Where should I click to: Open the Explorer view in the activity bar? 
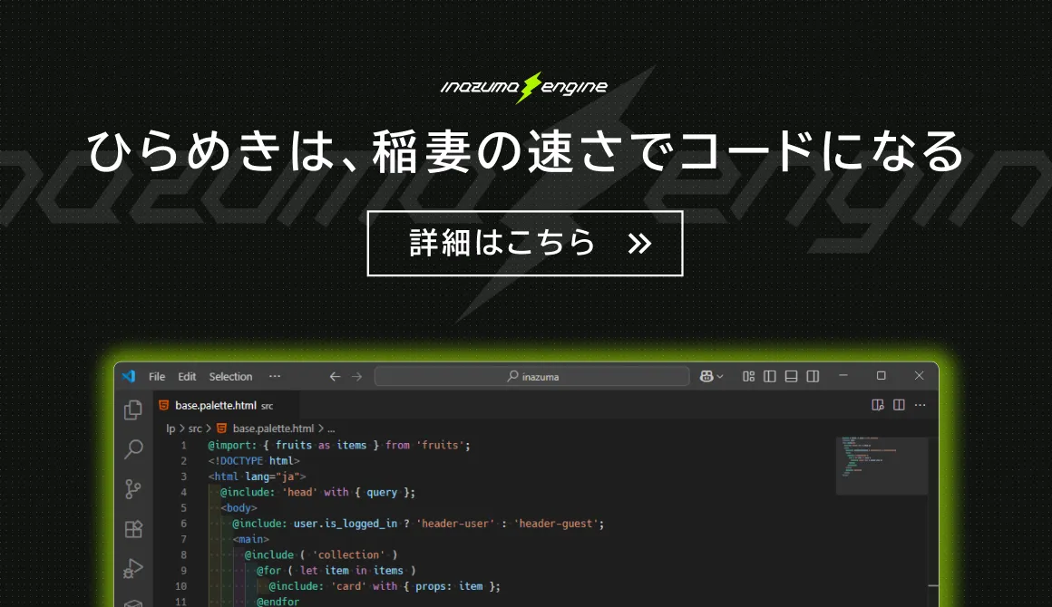[133, 410]
